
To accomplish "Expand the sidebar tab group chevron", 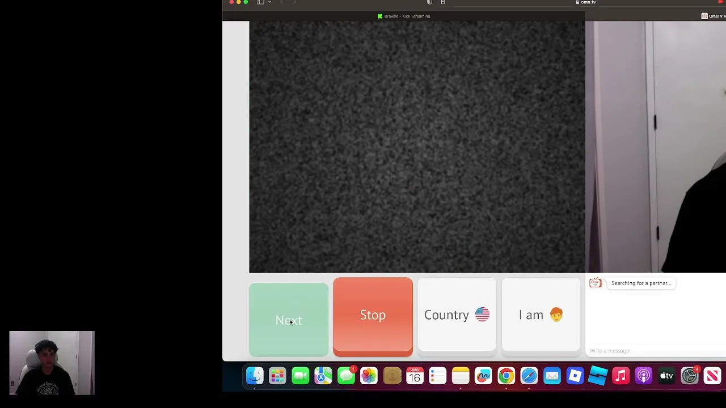I will click(269, 2).
